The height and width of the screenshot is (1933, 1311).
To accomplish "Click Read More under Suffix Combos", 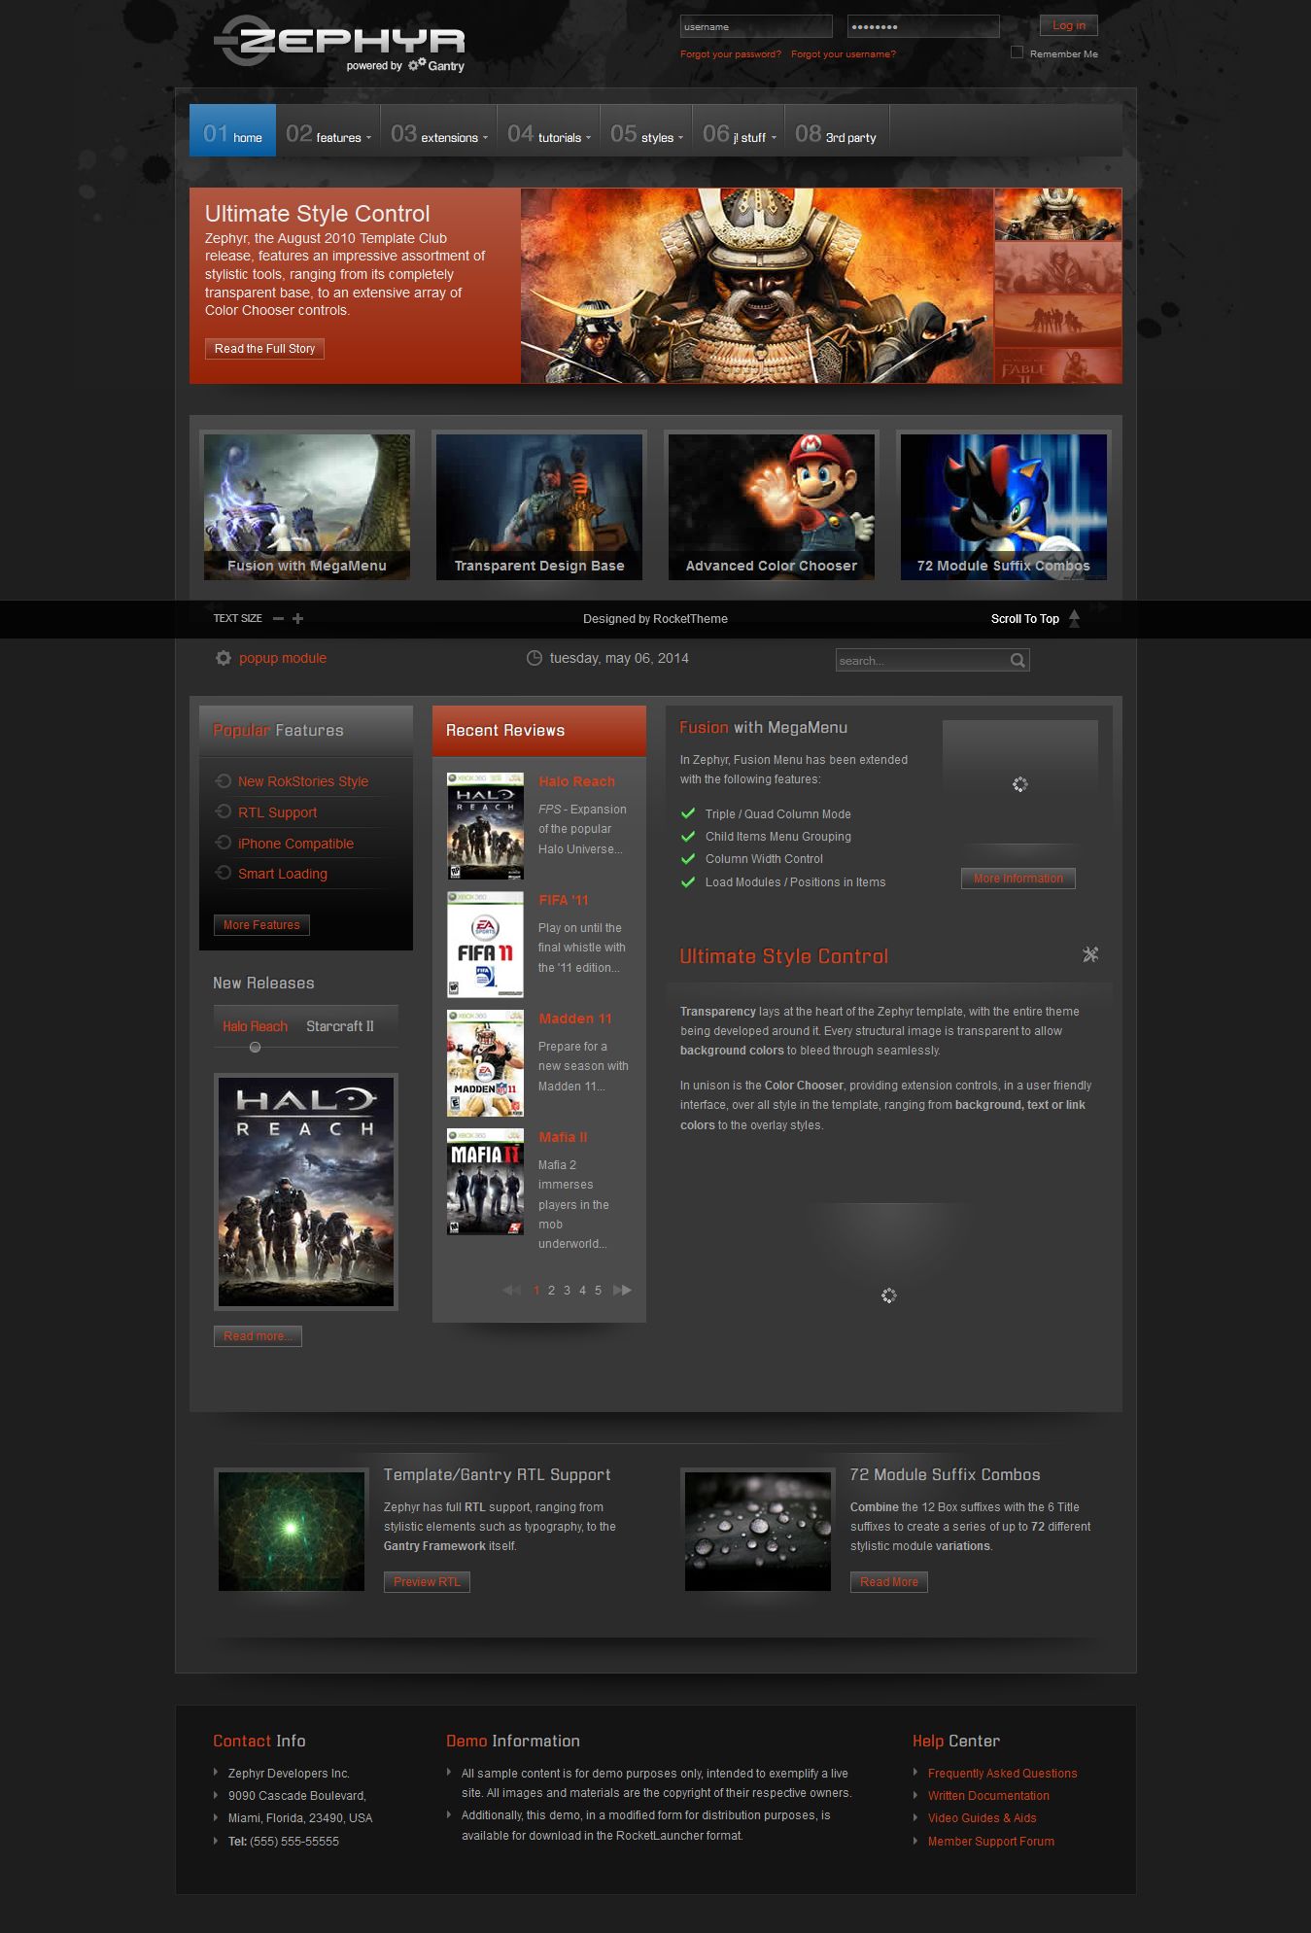I will click(x=889, y=1582).
